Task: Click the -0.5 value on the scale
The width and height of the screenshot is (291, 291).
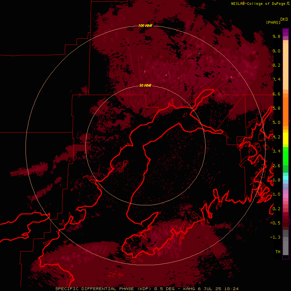Action: (275, 223)
